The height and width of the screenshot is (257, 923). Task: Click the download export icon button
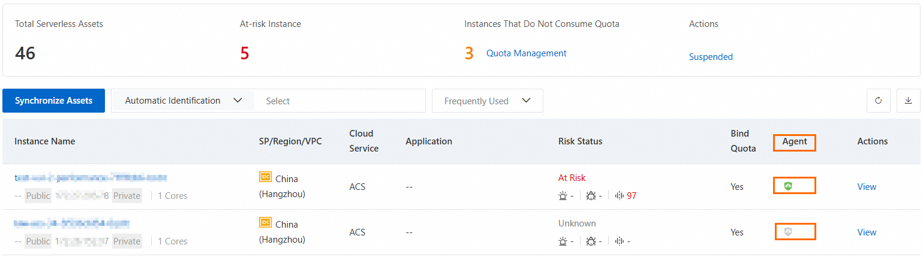[908, 101]
